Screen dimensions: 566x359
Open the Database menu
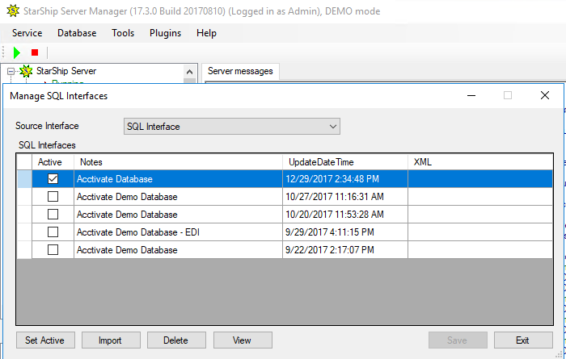click(77, 33)
